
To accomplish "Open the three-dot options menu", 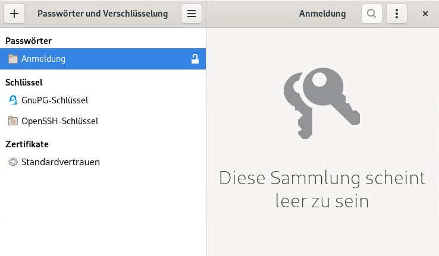I will 397,14.
